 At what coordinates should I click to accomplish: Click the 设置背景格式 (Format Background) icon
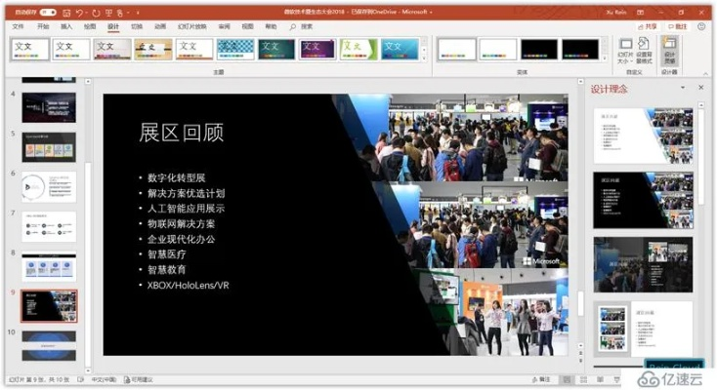(645, 51)
